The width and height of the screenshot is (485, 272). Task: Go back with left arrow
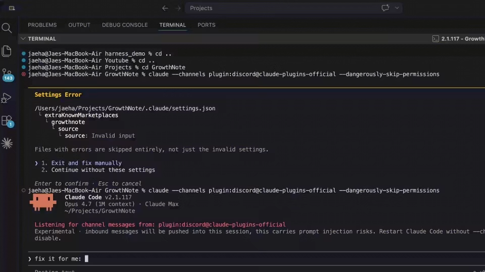coord(165,9)
